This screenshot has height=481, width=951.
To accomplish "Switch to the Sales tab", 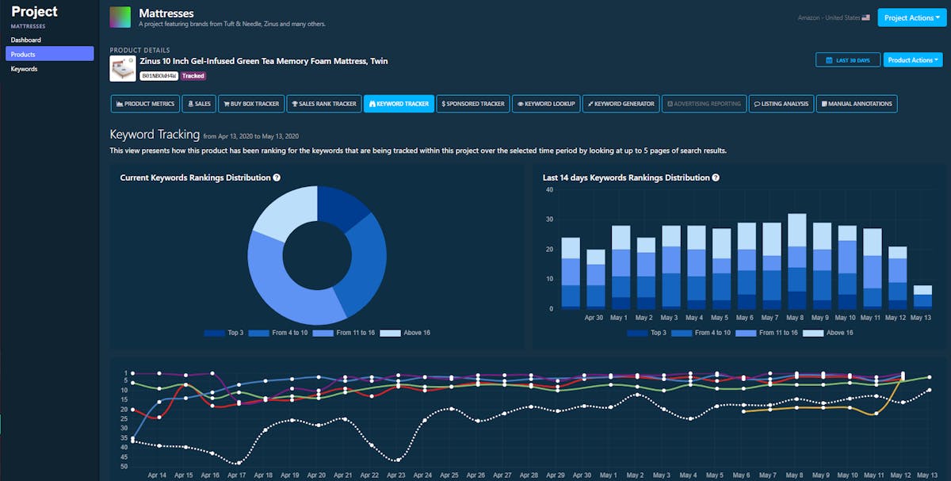I will [198, 104].
